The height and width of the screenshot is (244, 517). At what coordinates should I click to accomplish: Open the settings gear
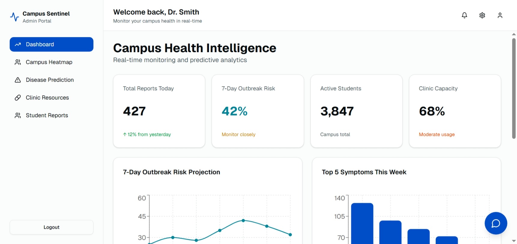point(482,15)
